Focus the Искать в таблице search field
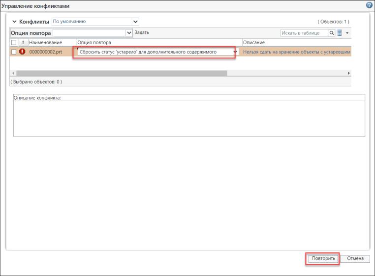Screen dimensions: 375x276 tap(304, 33)
